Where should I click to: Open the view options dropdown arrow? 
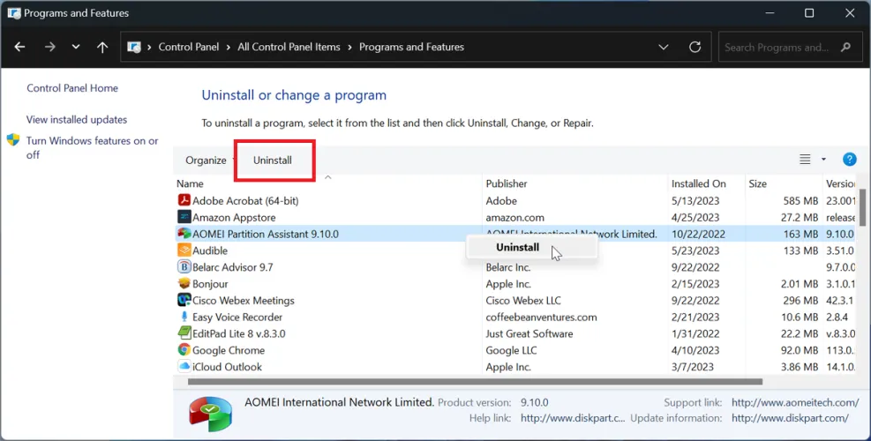point(823,160)
